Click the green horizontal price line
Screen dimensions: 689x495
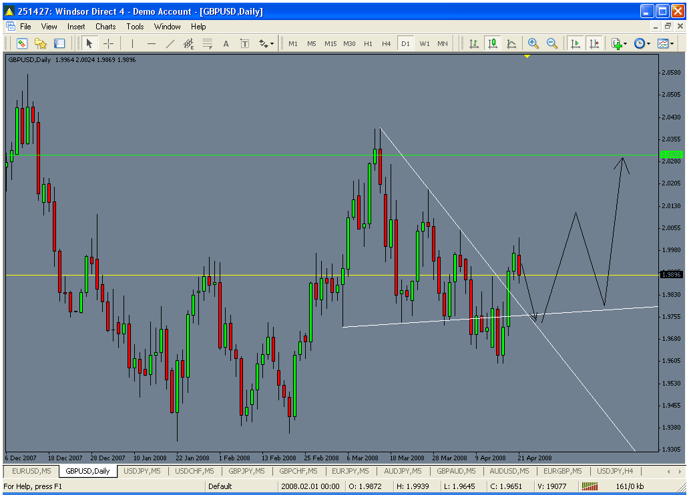click(x=267, y=155)
